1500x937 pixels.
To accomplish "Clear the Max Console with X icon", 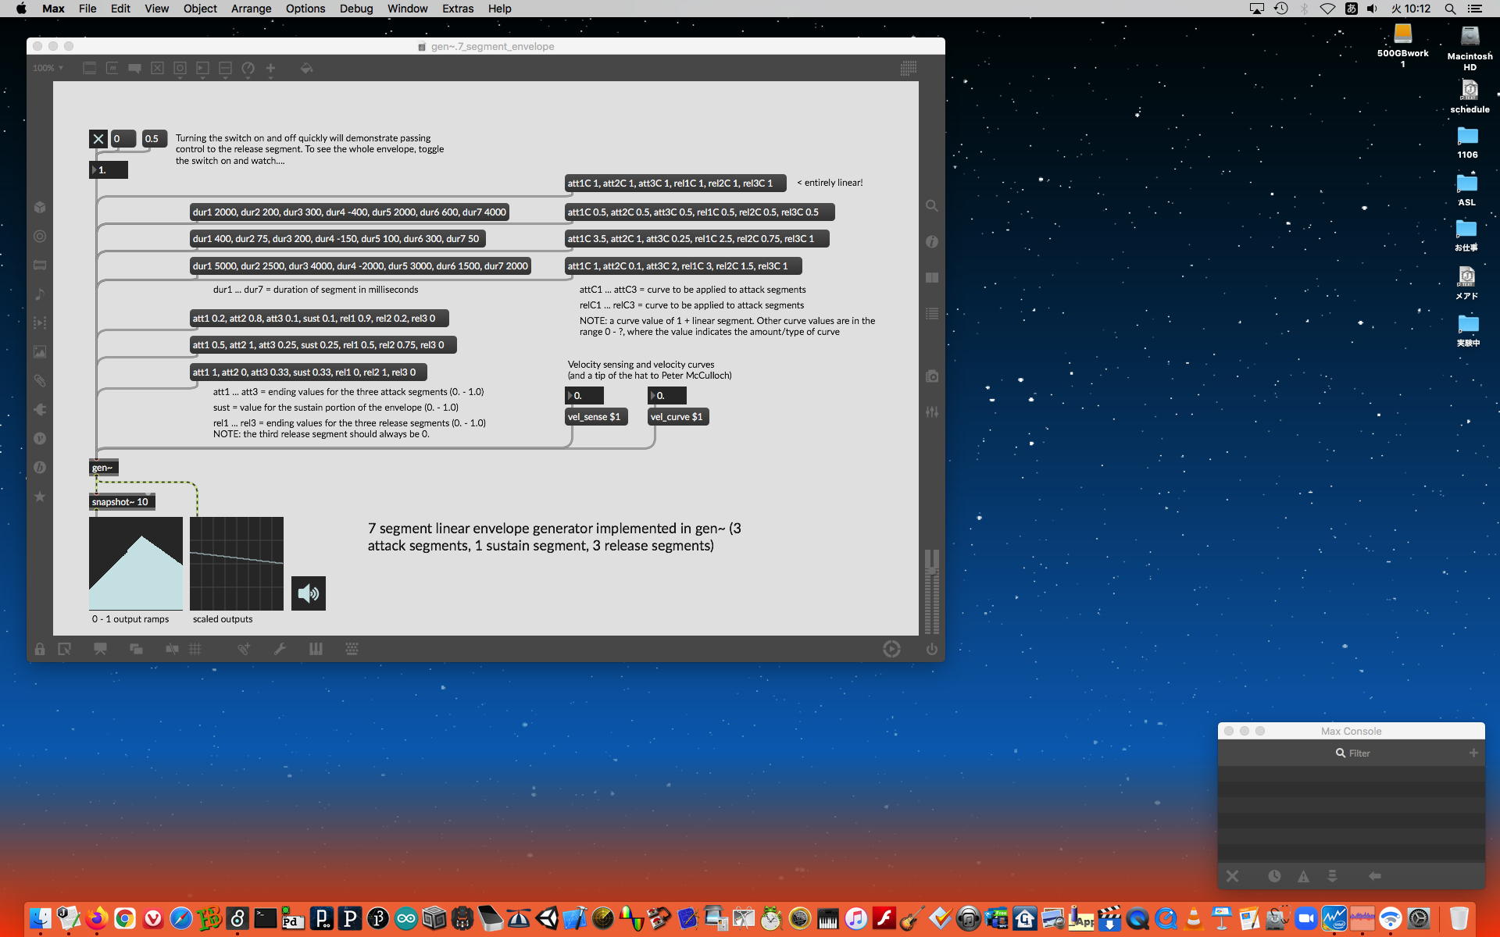I will pyautogui.click(x=1232, y=876).
